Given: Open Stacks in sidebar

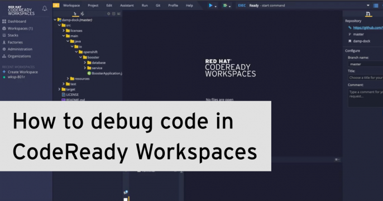Looking at the screenshot, I should pos(13,35).
